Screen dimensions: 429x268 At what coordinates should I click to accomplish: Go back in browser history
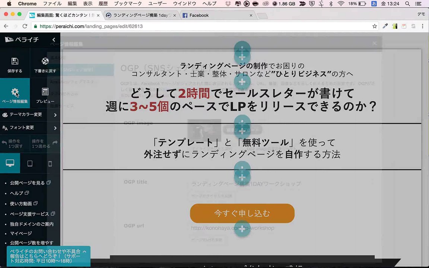click(x=6, y=26)
